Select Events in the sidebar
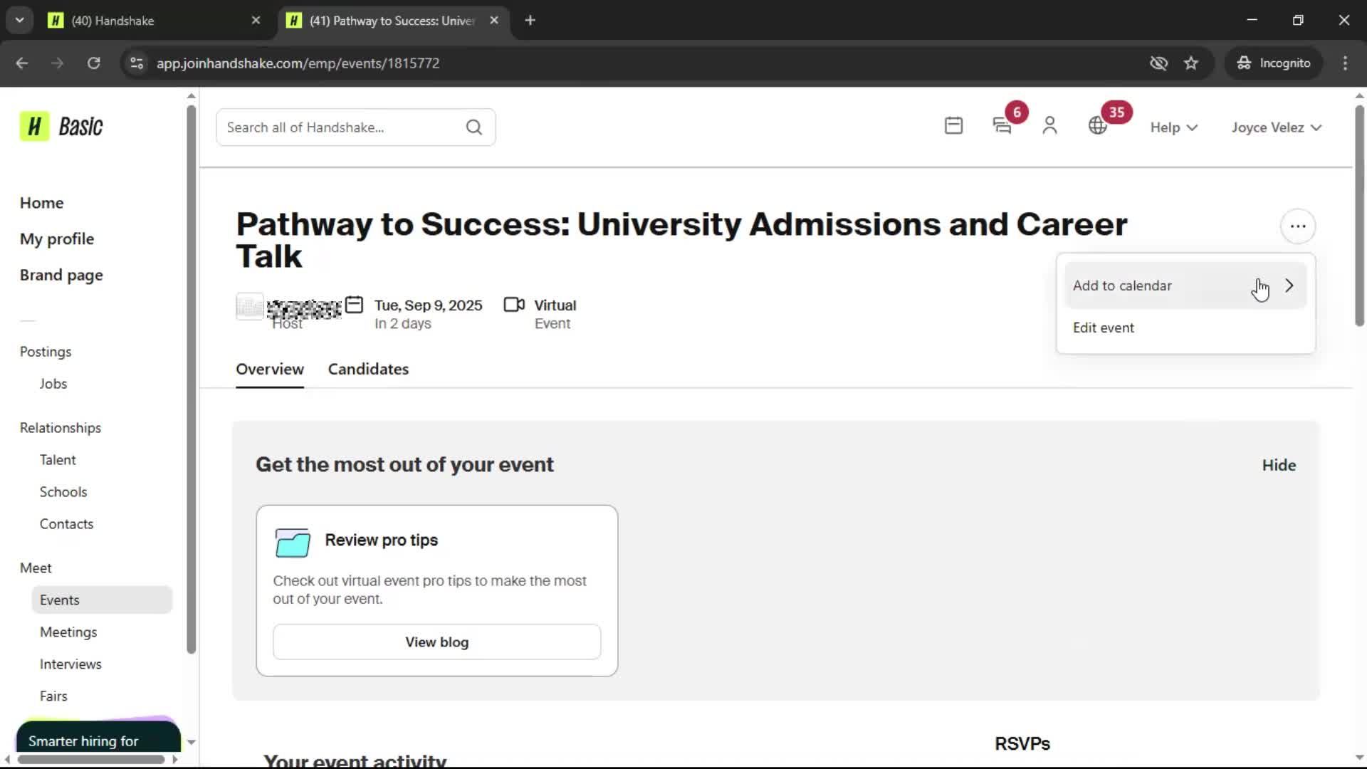Image resolution: width=1367 pixels, height=769 pixels. pos(102,600)
